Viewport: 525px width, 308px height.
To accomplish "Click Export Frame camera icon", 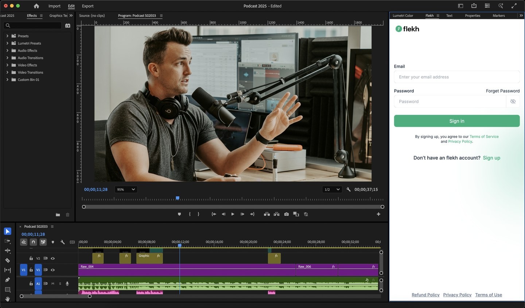I will [287, 214].
